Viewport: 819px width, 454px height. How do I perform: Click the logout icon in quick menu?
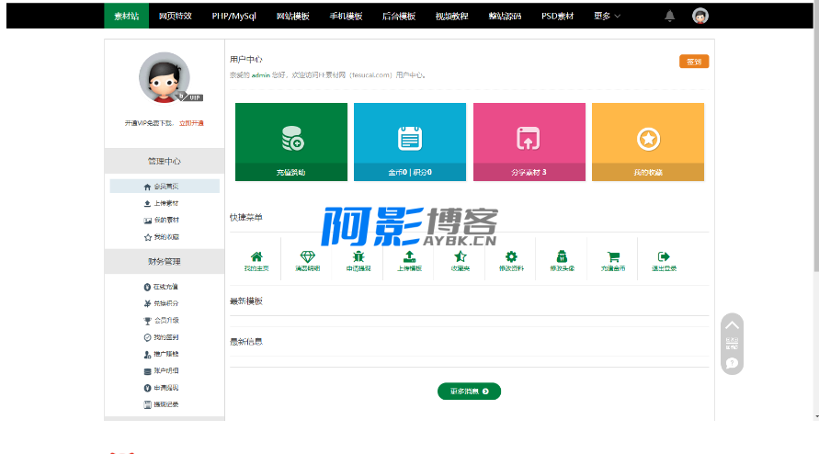[x=664, y=257]
